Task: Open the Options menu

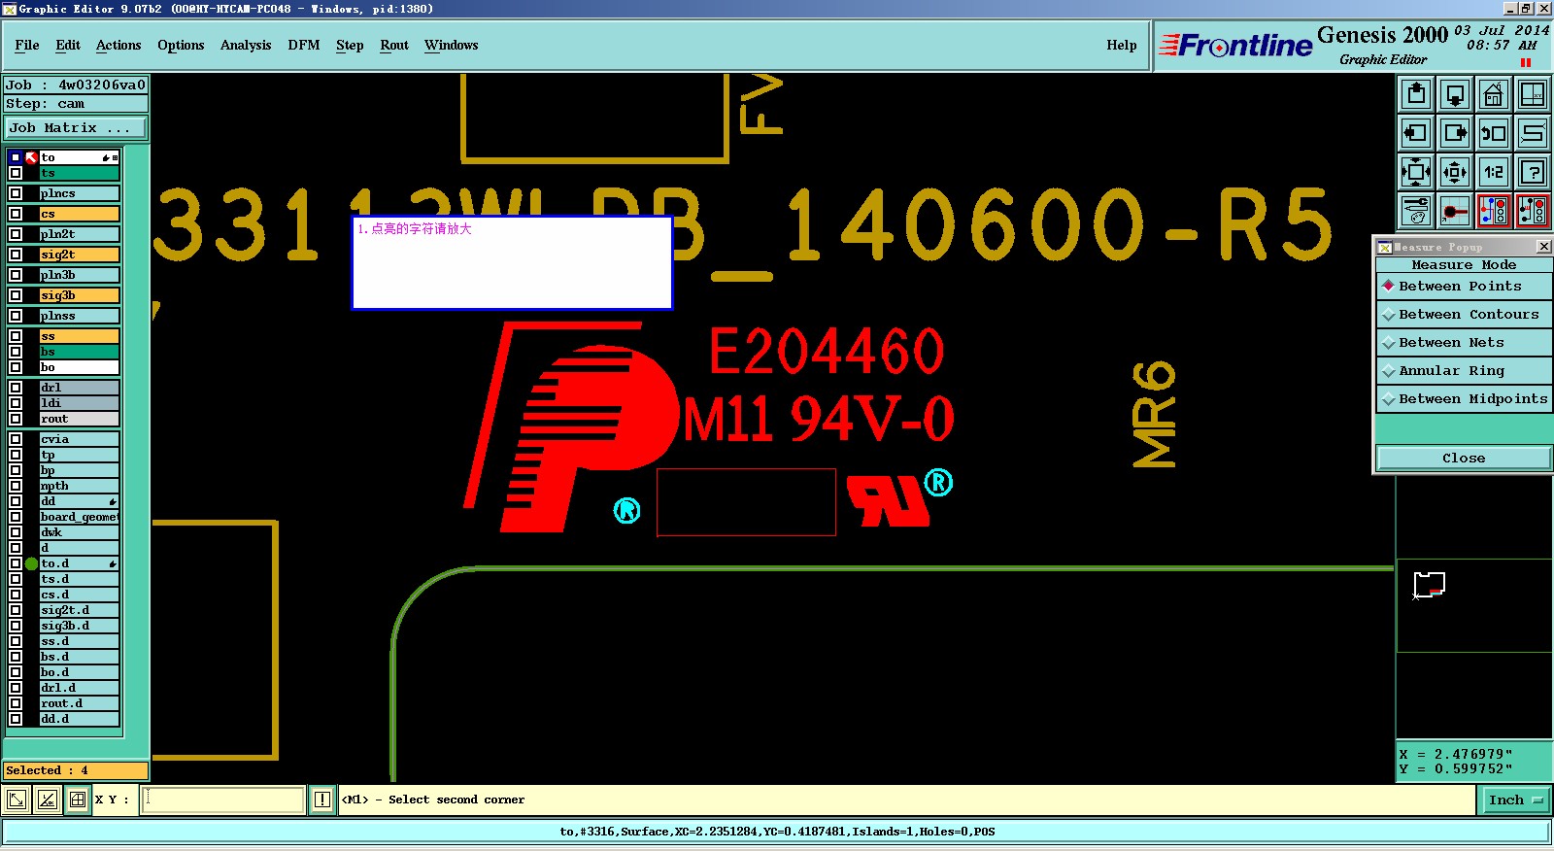Action: tap(181, 46)
